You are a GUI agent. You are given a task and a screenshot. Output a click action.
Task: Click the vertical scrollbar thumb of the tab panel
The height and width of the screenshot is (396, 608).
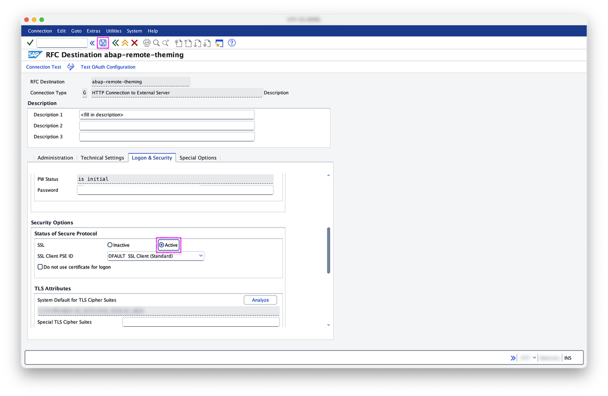[x=328, y=250]
